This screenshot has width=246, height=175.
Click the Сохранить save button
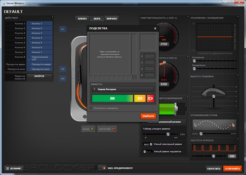pos(232,168)
